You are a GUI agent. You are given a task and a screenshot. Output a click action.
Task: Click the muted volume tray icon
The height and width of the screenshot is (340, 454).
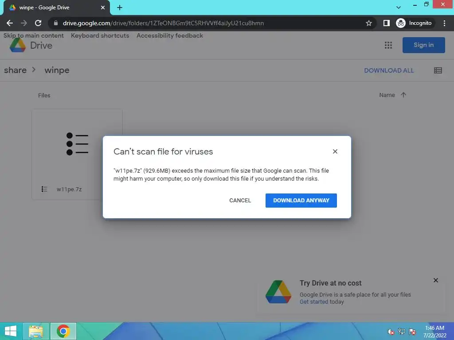[x=391, y=332]
